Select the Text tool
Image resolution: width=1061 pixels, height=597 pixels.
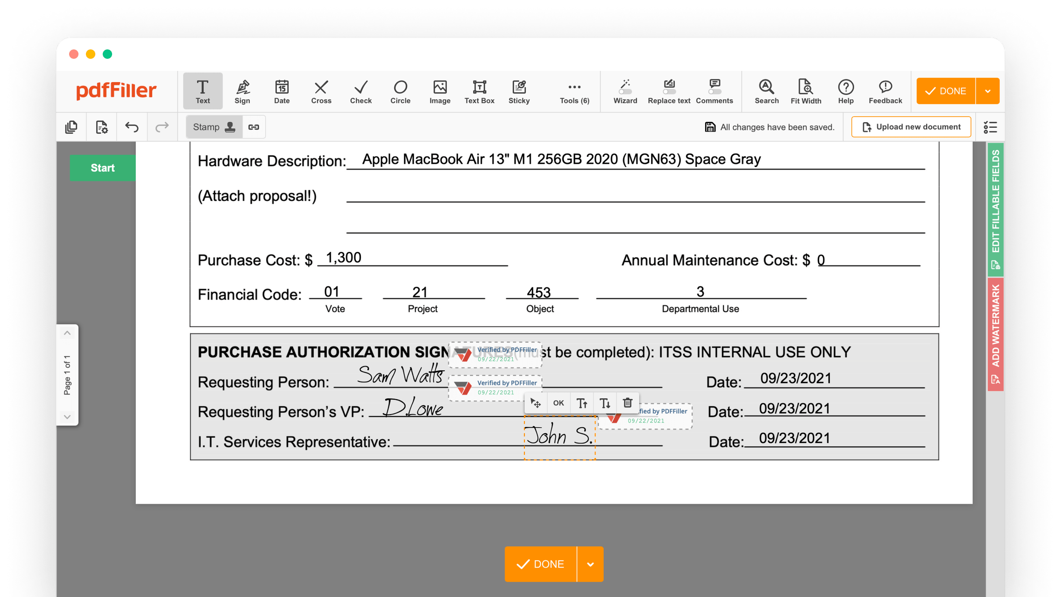[x=202, y=91]
